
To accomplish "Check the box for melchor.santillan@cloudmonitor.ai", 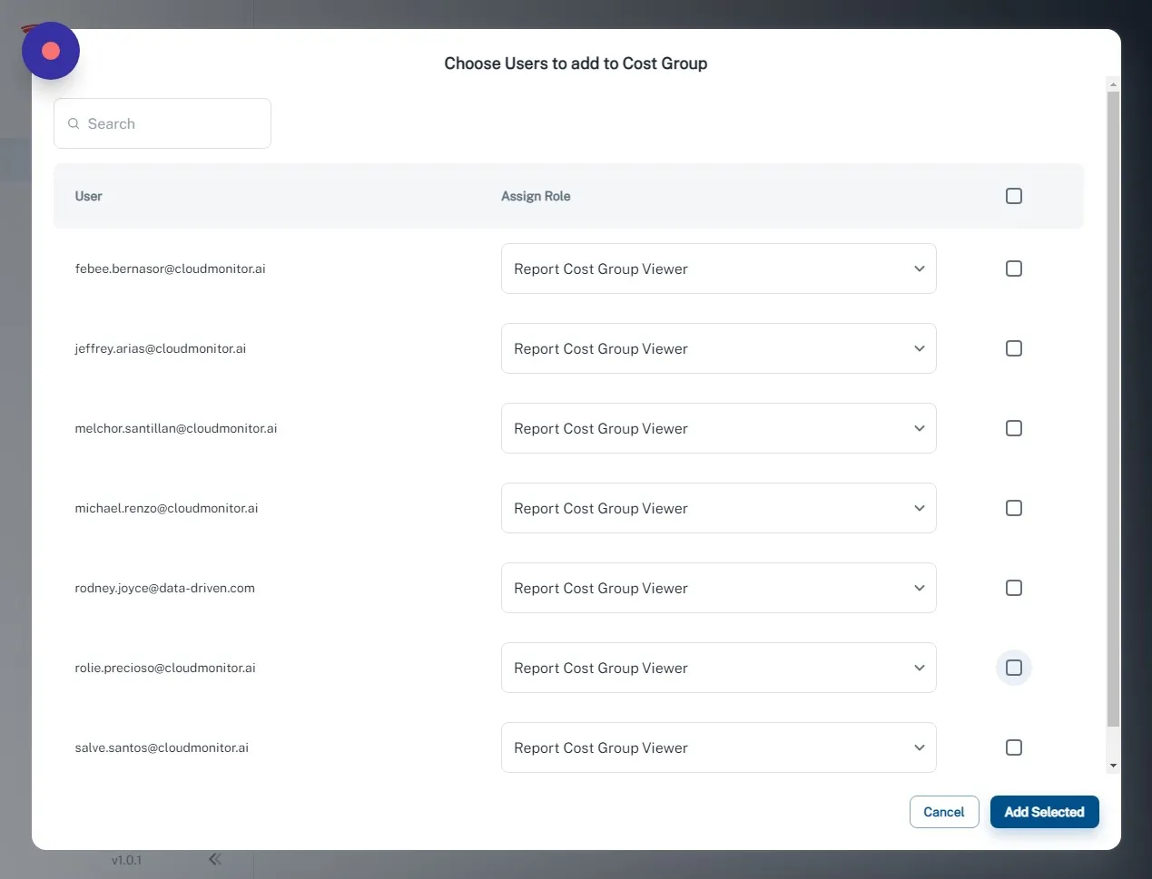I will click(x=1014, y=428).
